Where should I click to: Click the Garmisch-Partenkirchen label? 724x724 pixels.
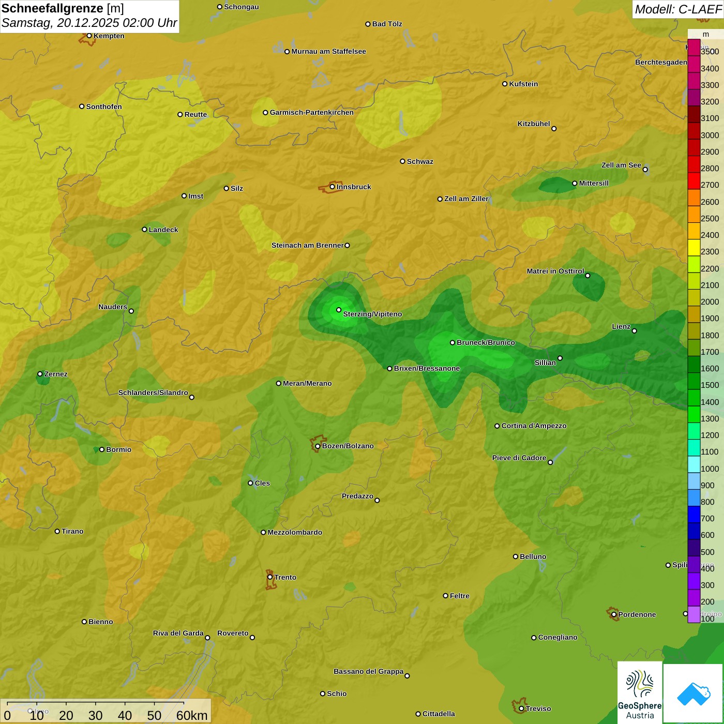[312, 112]
